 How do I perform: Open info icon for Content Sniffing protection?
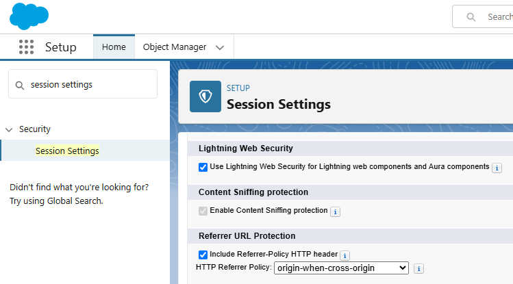(x=335, y=211)
